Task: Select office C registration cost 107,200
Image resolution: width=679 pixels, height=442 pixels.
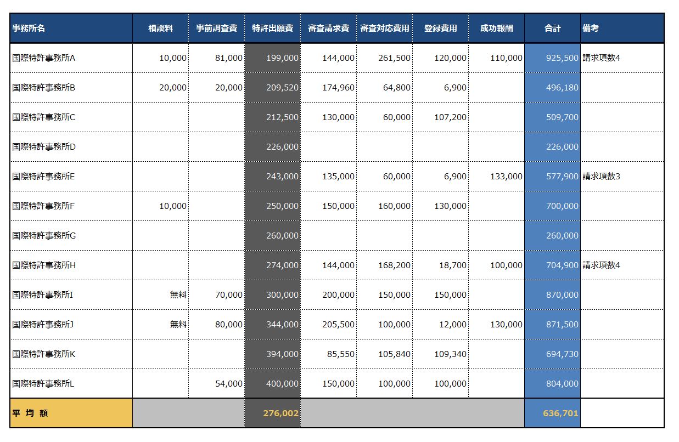Action: click(x=440, y=117)
